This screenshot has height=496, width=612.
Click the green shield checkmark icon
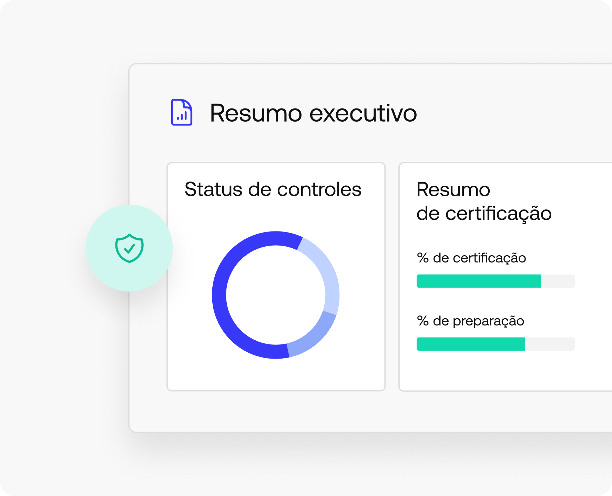(129, 248)
